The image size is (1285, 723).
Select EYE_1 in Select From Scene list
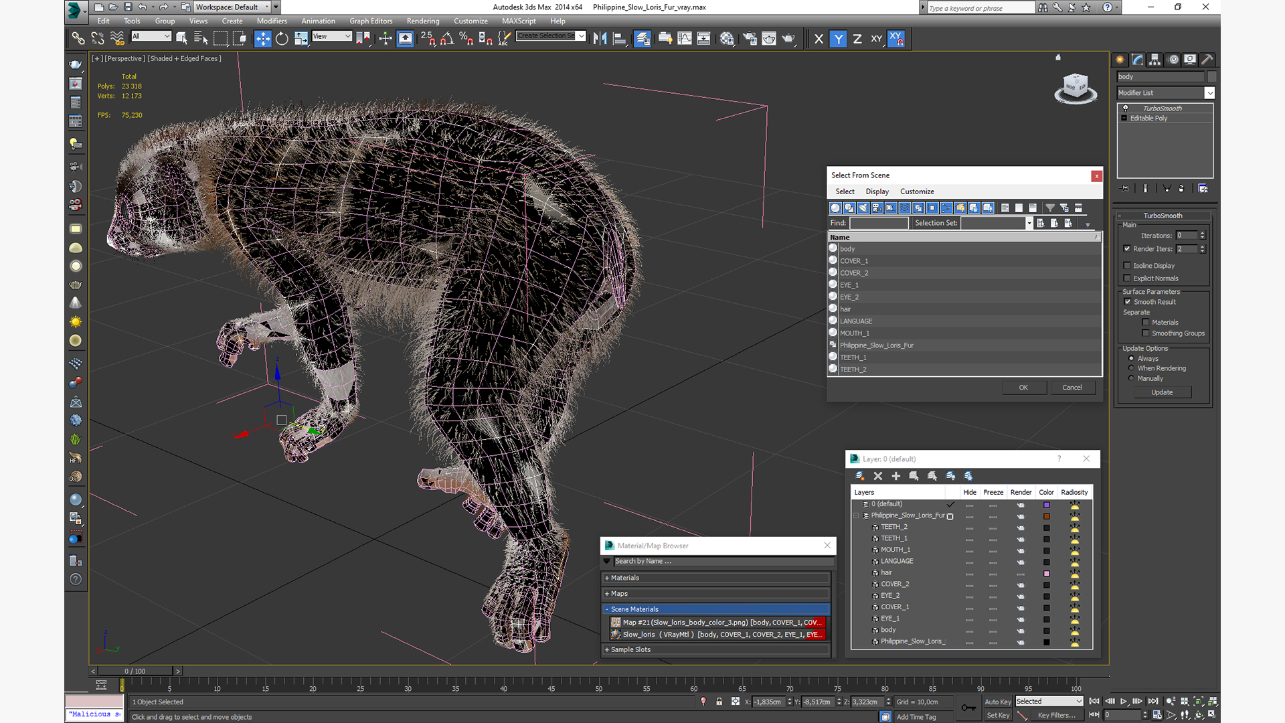[964, 285]
